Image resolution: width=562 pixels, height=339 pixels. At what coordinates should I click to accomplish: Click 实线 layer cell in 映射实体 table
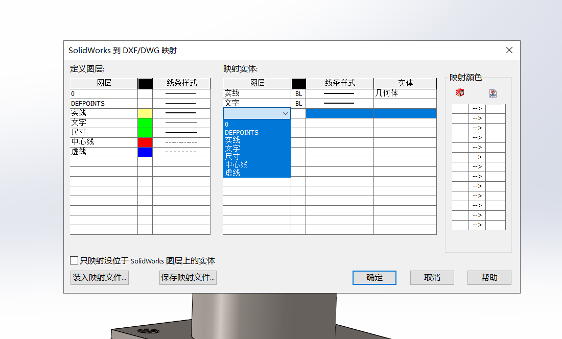pyautogui.click(x=257, y=94)
